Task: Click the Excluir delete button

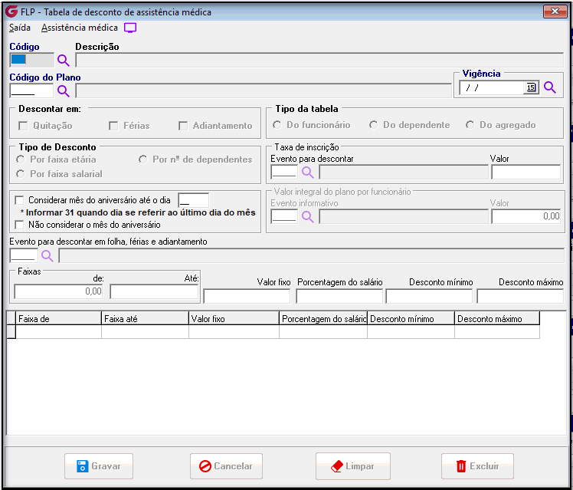Action: click(x=477, y=466)
